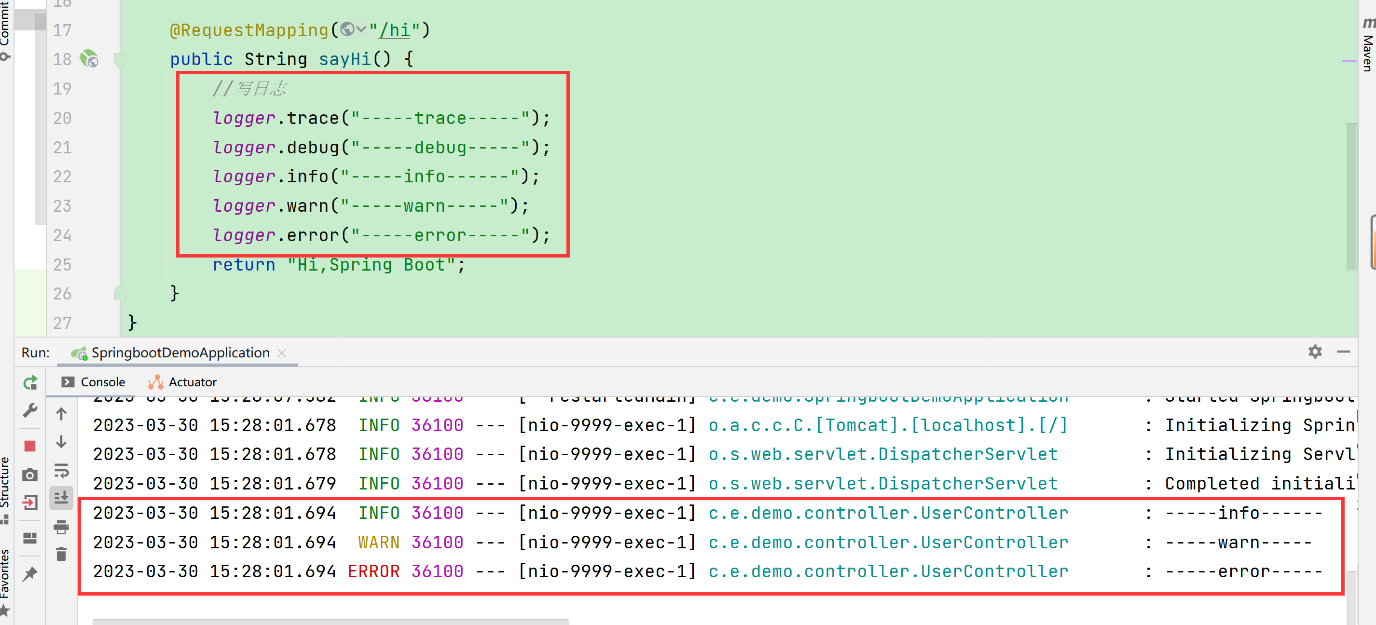Click logger.warn statement text

point(370,205)
